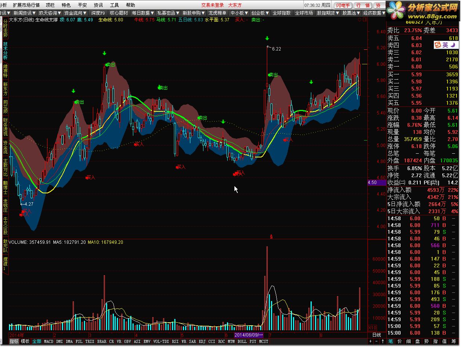
Task: Open the 顶栏 menu
Action: coord(50,5)
